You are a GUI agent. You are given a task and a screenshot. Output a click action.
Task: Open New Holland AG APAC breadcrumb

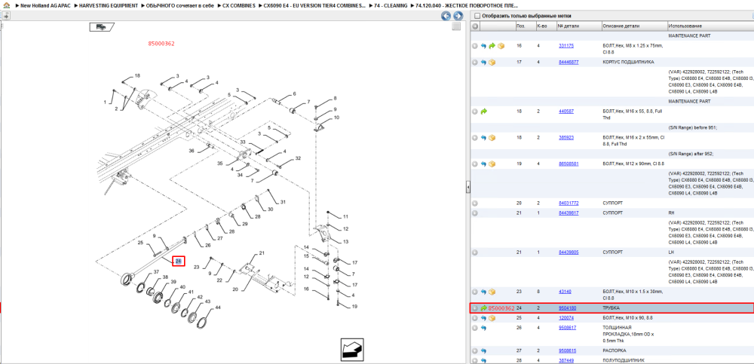pos(44,5)
